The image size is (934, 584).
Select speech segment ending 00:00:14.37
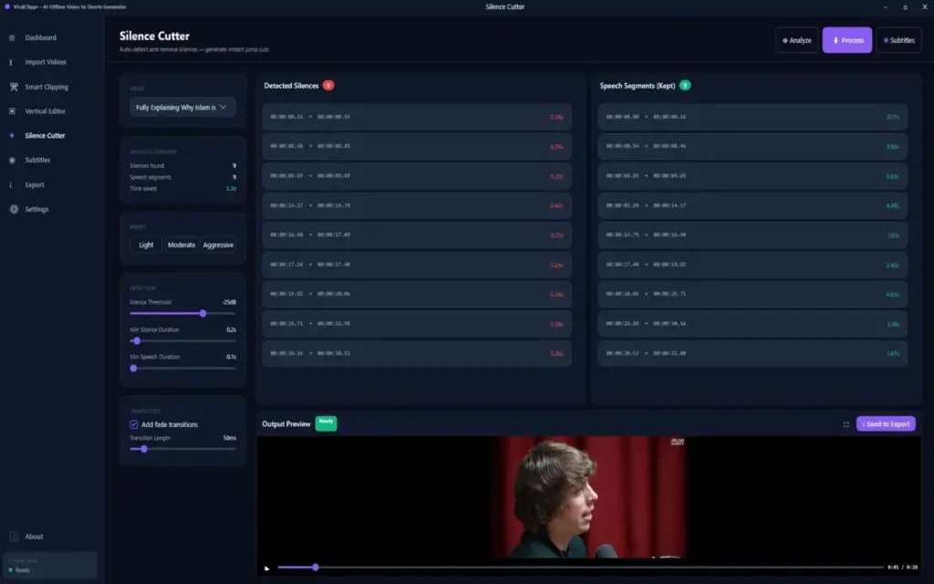point(752,205)
